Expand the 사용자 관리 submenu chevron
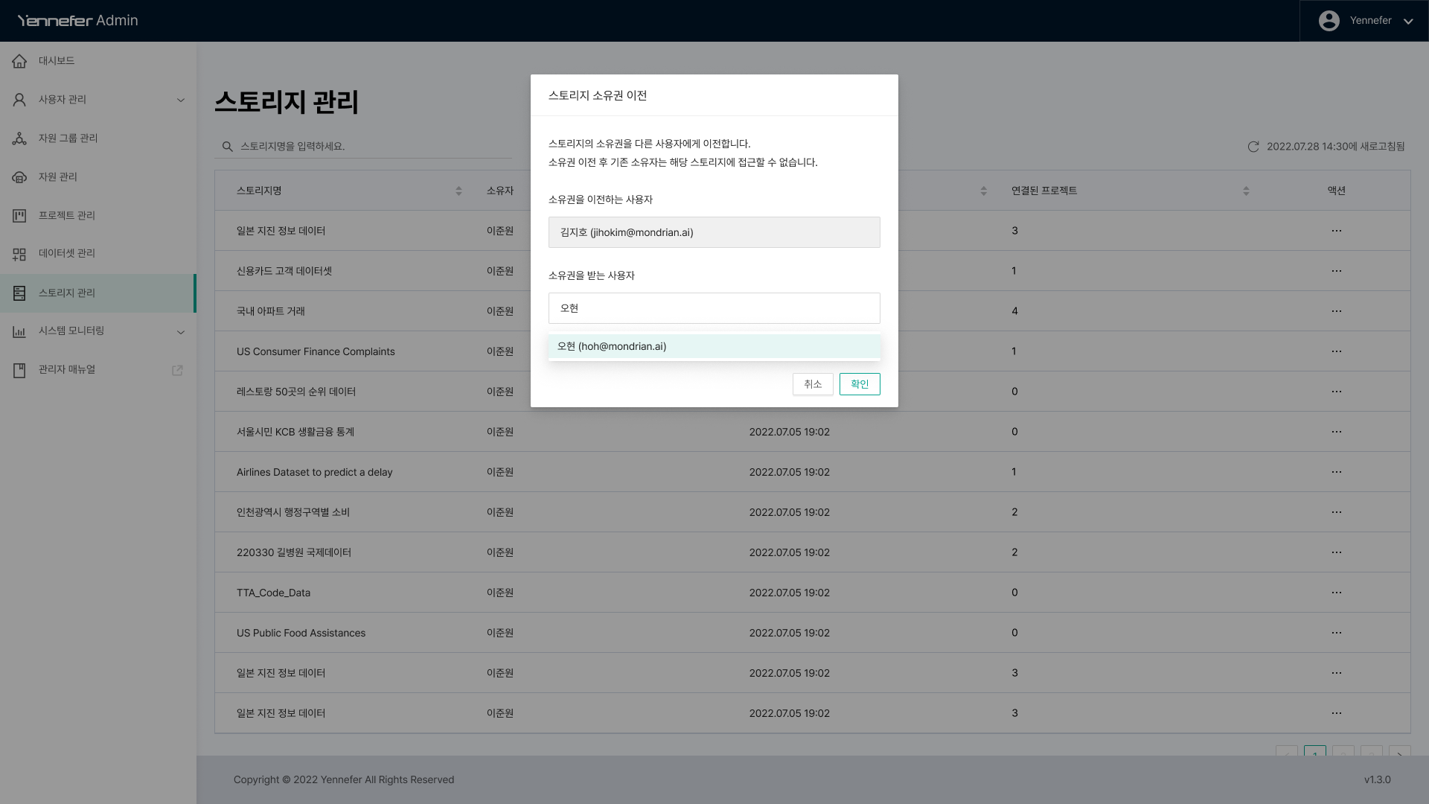1429x804 pixels. [180, 100]
